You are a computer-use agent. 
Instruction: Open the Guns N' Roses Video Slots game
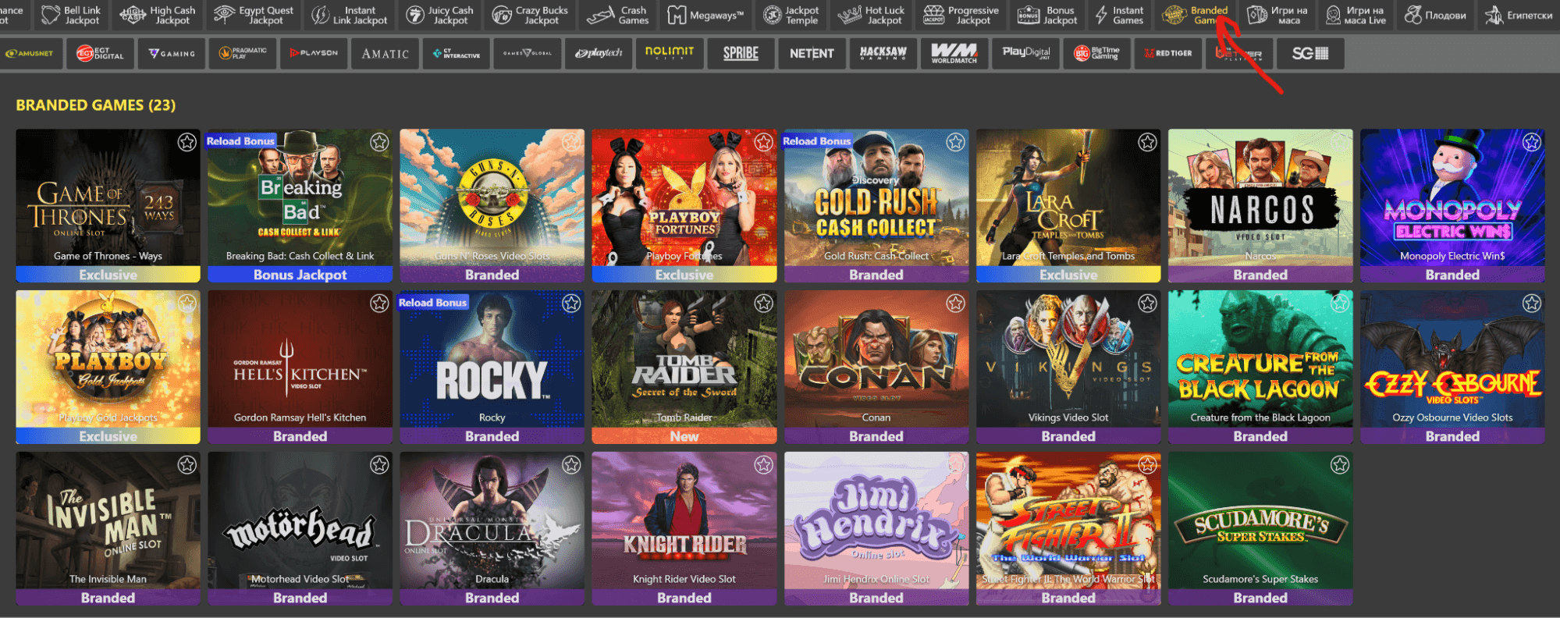point(492,205)
